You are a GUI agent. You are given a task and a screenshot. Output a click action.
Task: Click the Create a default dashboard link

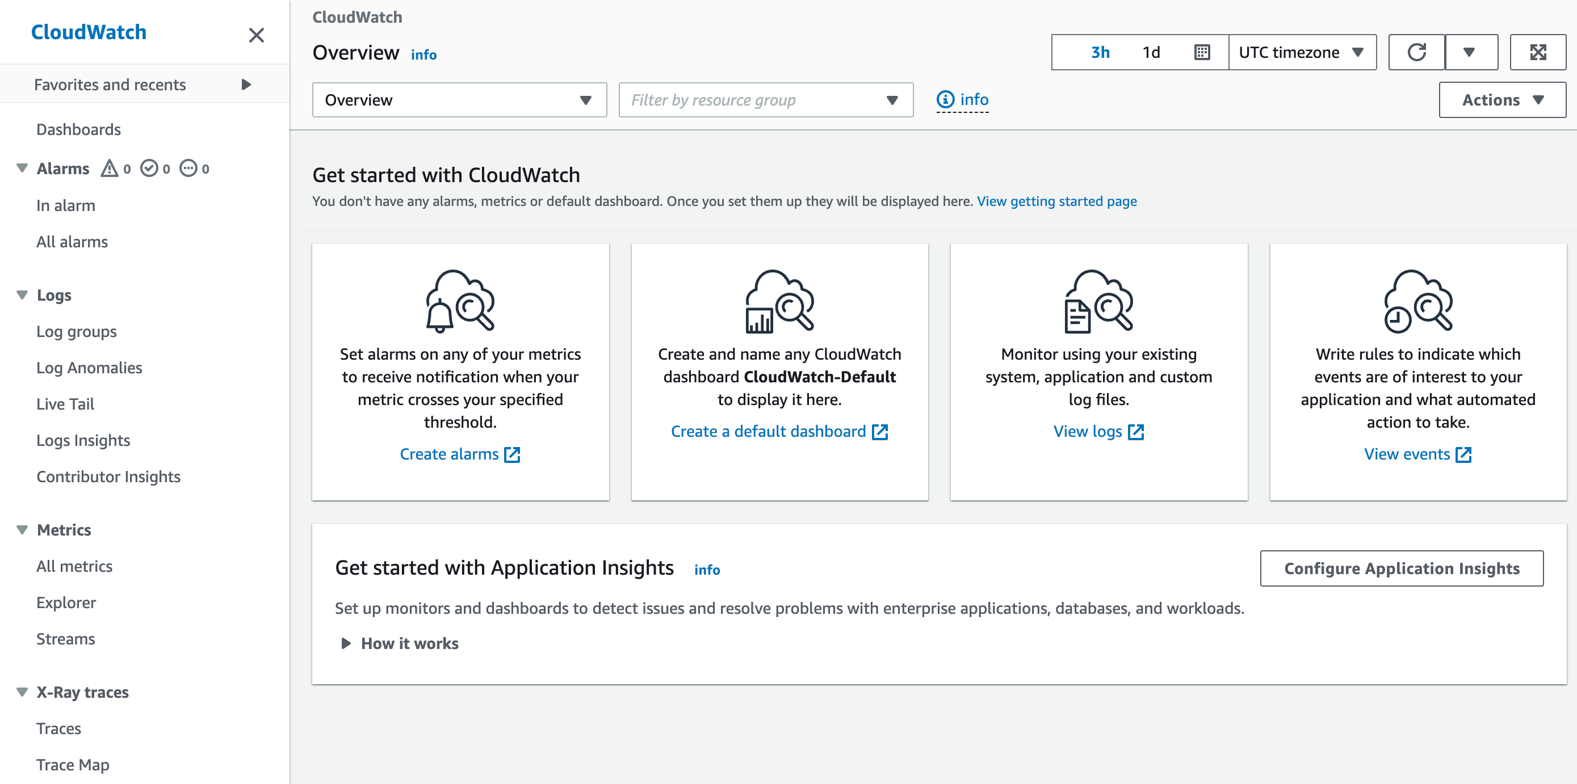coord(768,432)
